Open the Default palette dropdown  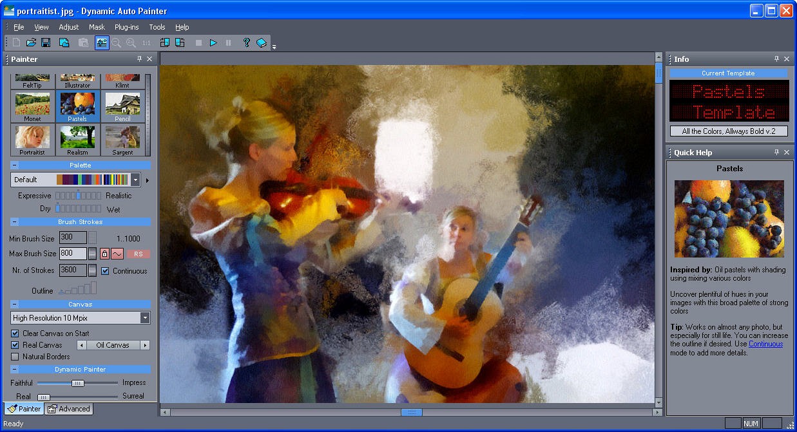[x=135, y=180]
